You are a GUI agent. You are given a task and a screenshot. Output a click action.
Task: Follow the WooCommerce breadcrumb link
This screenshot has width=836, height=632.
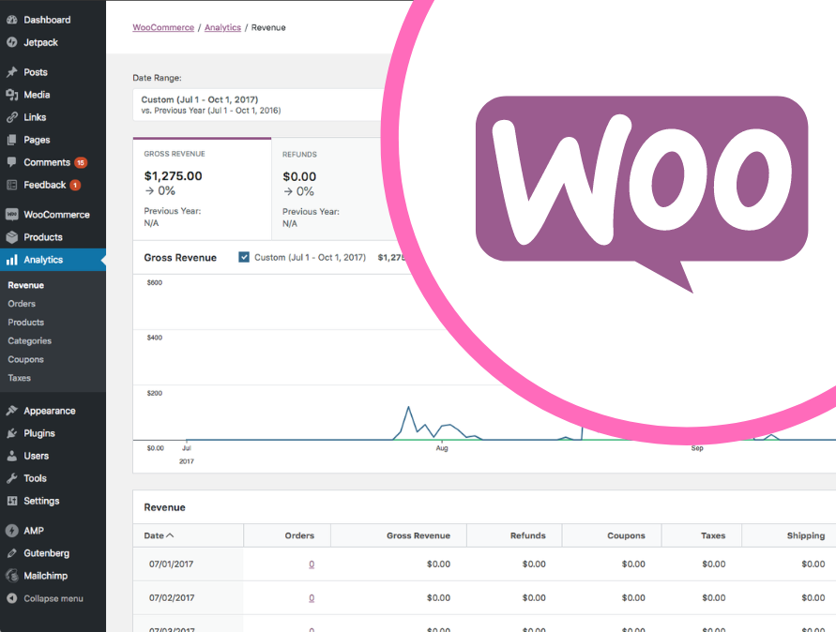point(163,27)
